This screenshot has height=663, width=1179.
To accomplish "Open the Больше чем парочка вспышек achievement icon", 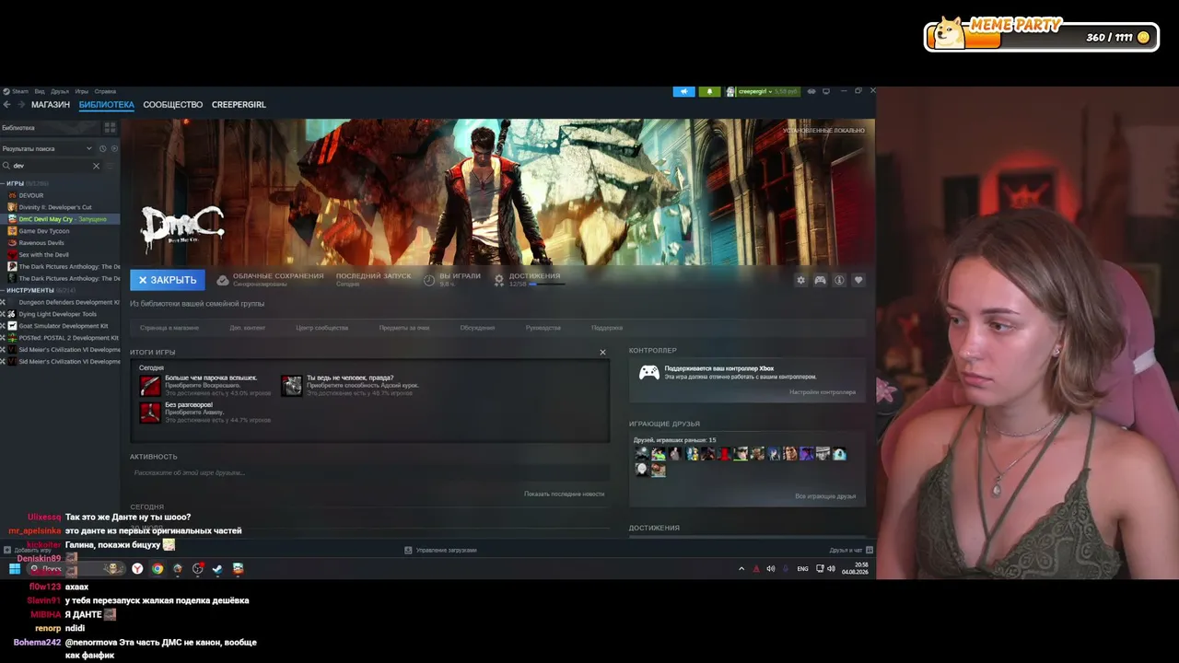I will (x=150, y=386).
